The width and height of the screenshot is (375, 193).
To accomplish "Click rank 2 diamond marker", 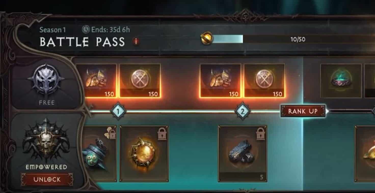I will (243, 111).
